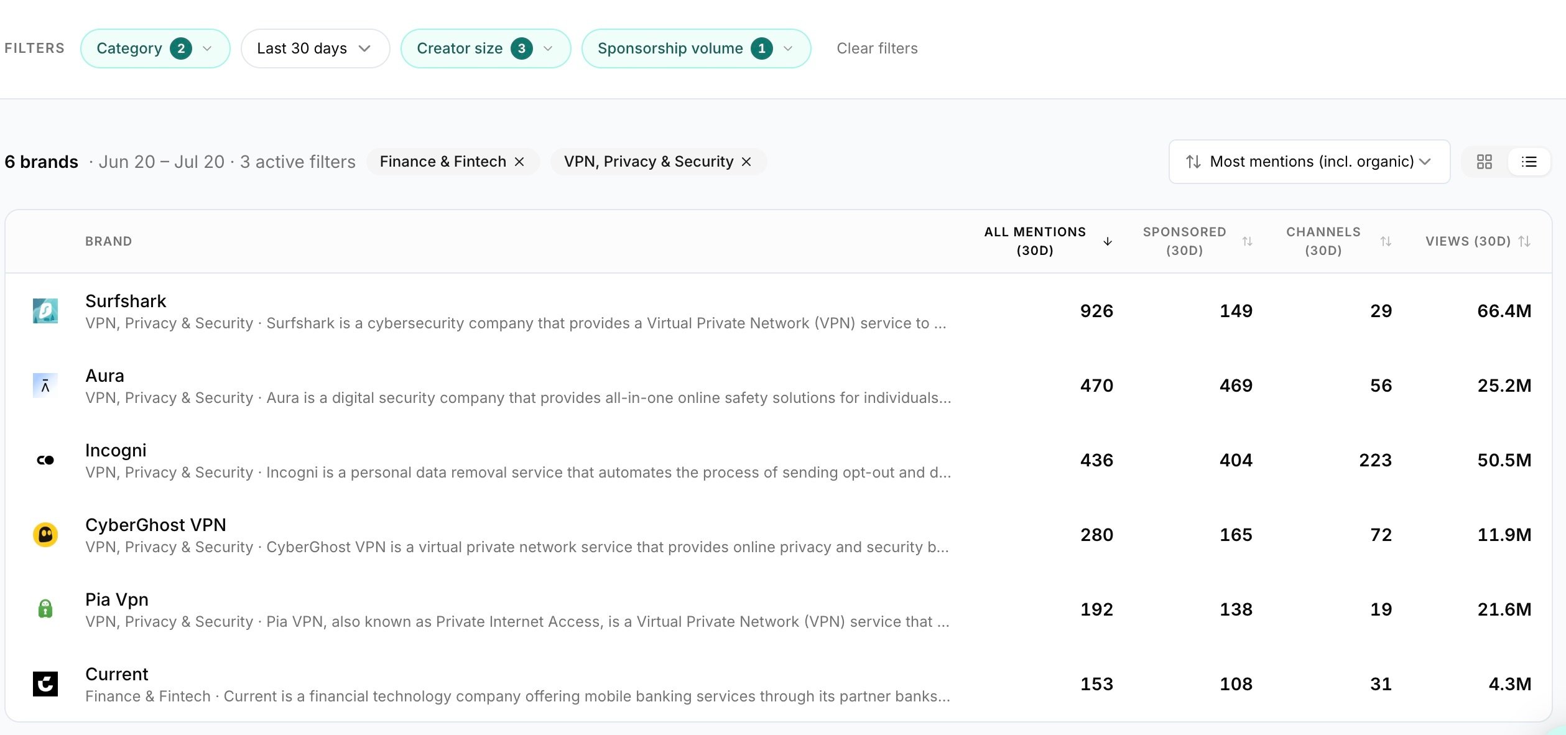Click Incogni's 50.5M views value
1566x735 pixels.
(x=1504, y=460)
